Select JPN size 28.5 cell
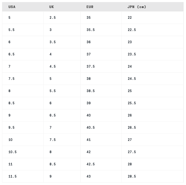The width and height of the screenshot is (186, 185). [x=153, y=176]
